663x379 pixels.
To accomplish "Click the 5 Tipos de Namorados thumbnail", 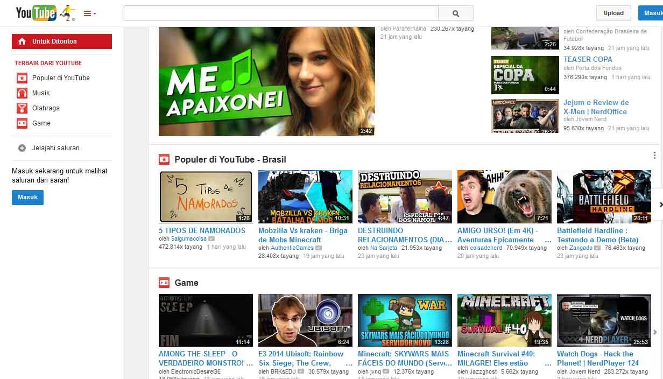I will (206, 196).
